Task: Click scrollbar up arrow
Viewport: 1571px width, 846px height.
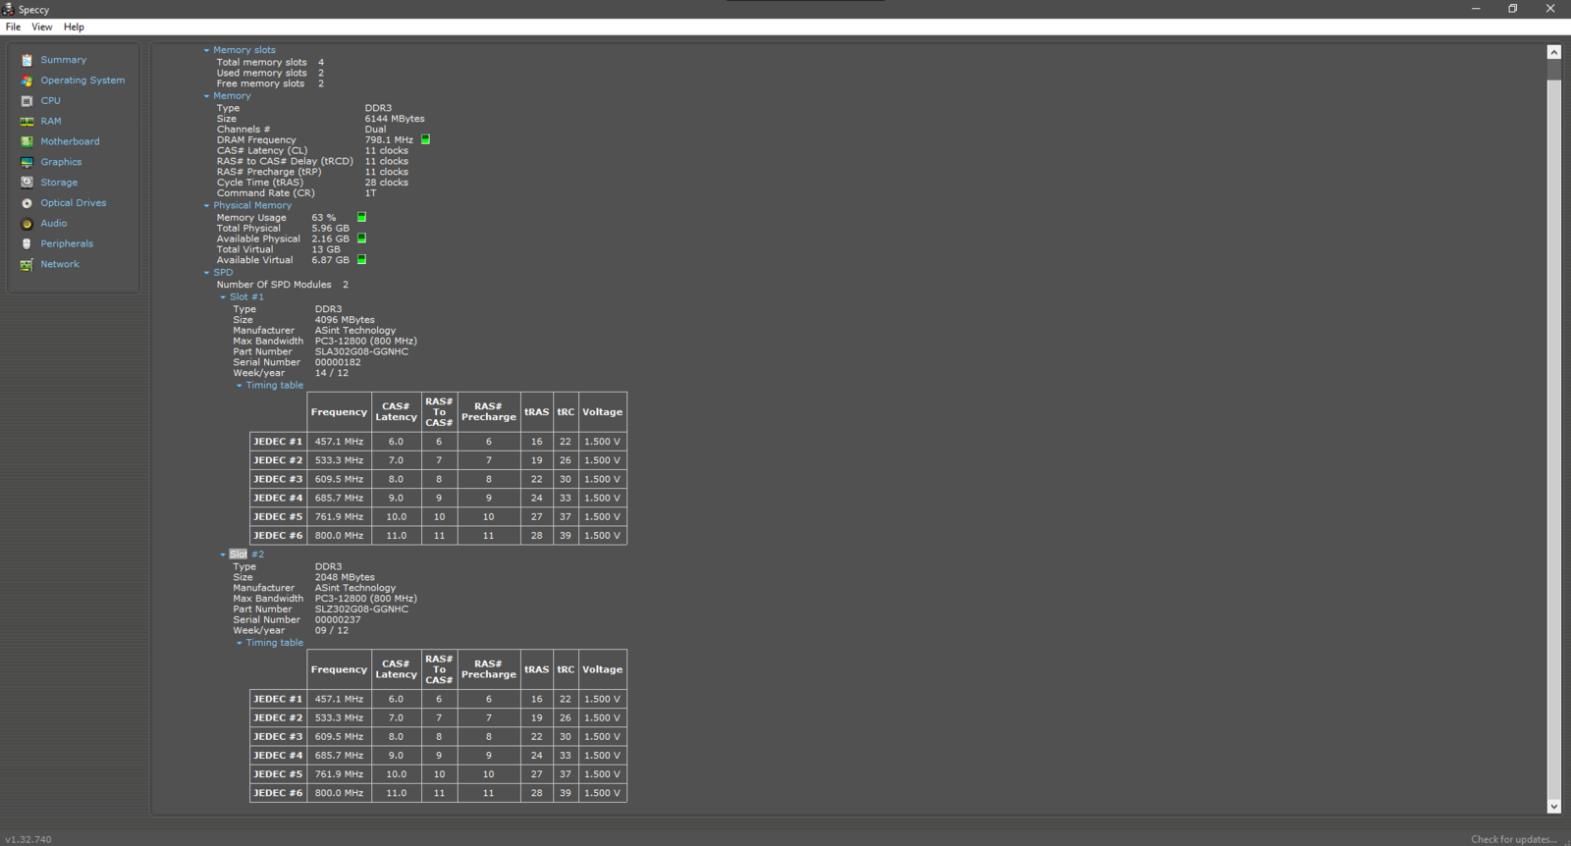Action: [1553, 52]
